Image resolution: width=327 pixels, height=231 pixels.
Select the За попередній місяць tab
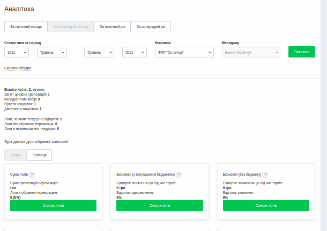pos(71,27)
